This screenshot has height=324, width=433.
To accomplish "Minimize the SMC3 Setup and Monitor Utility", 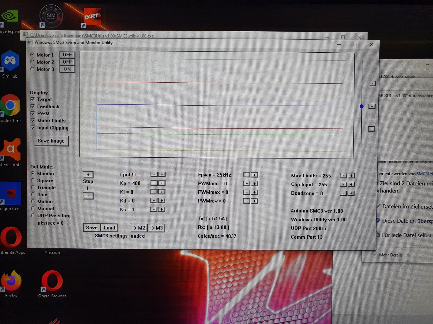I will pyautogui.click(x=339, y=45).
